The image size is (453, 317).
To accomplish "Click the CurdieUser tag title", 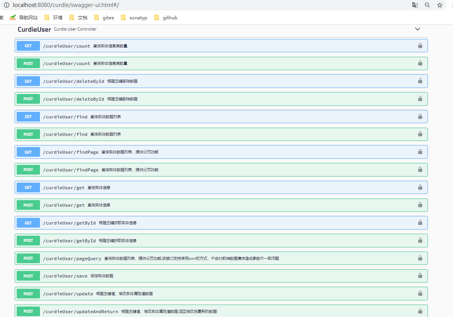I will click(34, 29).
